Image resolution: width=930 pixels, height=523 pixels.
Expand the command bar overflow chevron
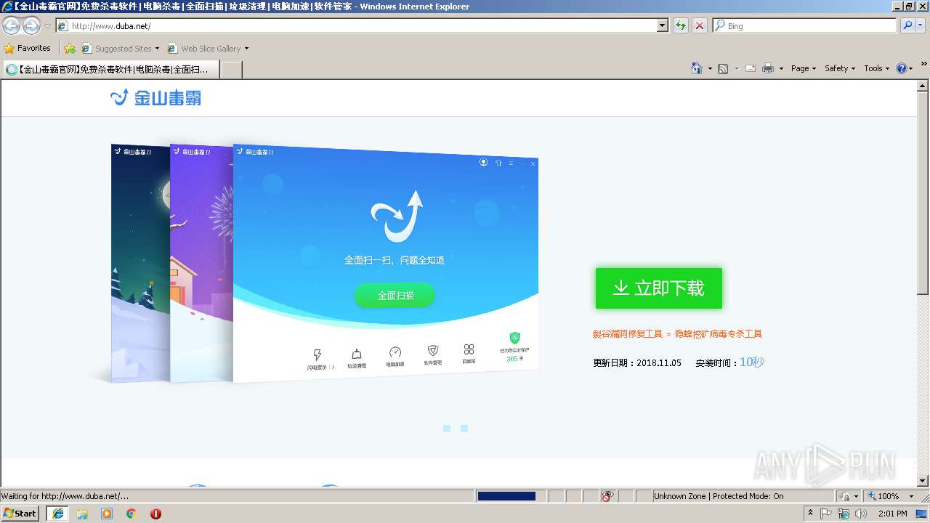tap(924, 65)
